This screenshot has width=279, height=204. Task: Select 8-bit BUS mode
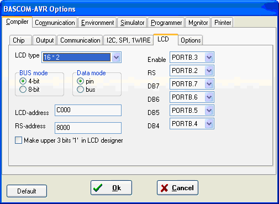pos(23,90)
